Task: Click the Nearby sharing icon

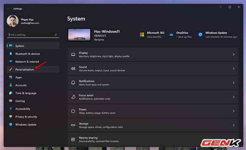Action: 73,139
